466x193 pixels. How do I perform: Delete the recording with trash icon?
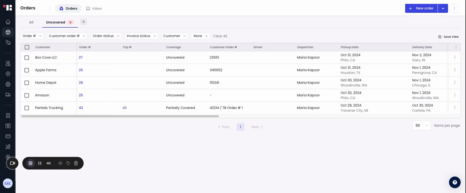(x=76, y=163)
